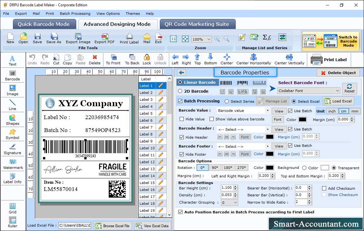Toggle Auto Position Barcode in Batch Process
The image size is (364, 231).
pyautogui.click(x=180, y=212)
